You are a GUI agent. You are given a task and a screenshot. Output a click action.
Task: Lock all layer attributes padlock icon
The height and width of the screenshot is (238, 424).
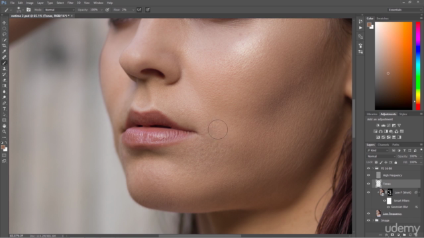click(396, 163)
